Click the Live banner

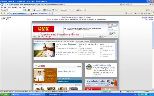click(93, 89)
